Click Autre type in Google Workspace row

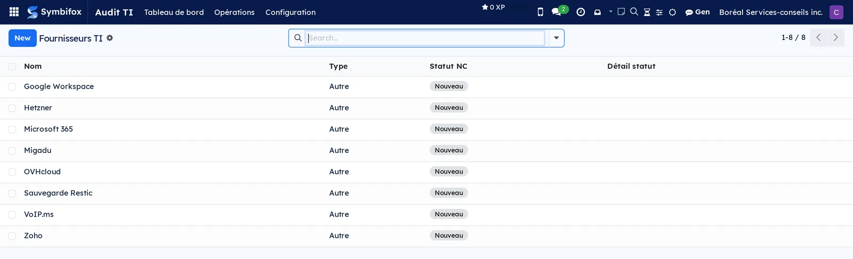pyautogui.click(x=339, y=86)
